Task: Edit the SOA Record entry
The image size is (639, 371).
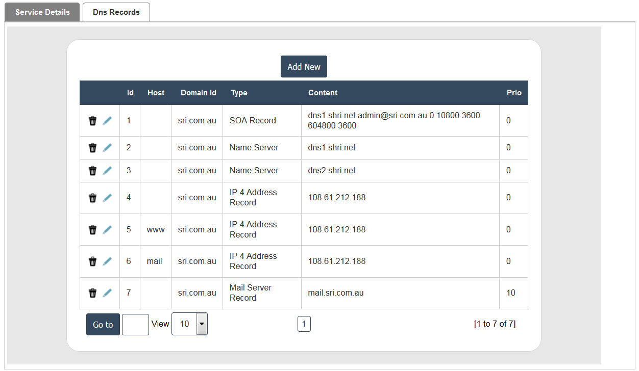Action: [107, 121]
